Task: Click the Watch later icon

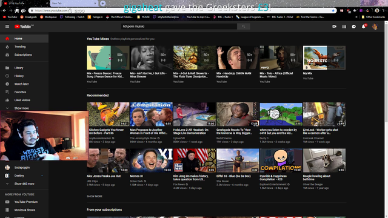Action: pyautogui.click(x=7, y=84)
